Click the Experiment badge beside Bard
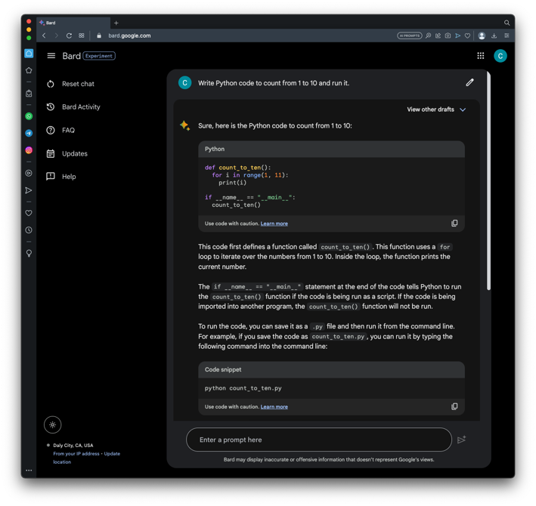The width and height of the screenshot is (536, 506). [99, 56]
